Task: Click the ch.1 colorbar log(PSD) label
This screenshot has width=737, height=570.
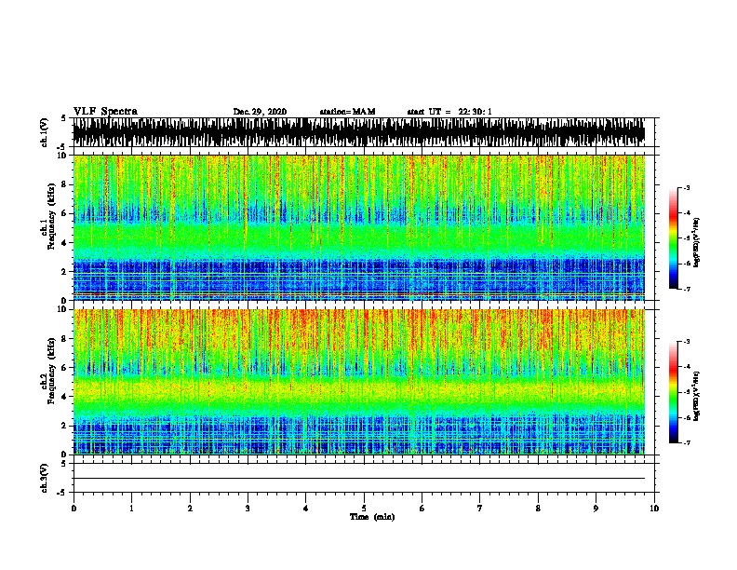Action: pos(696,242)
